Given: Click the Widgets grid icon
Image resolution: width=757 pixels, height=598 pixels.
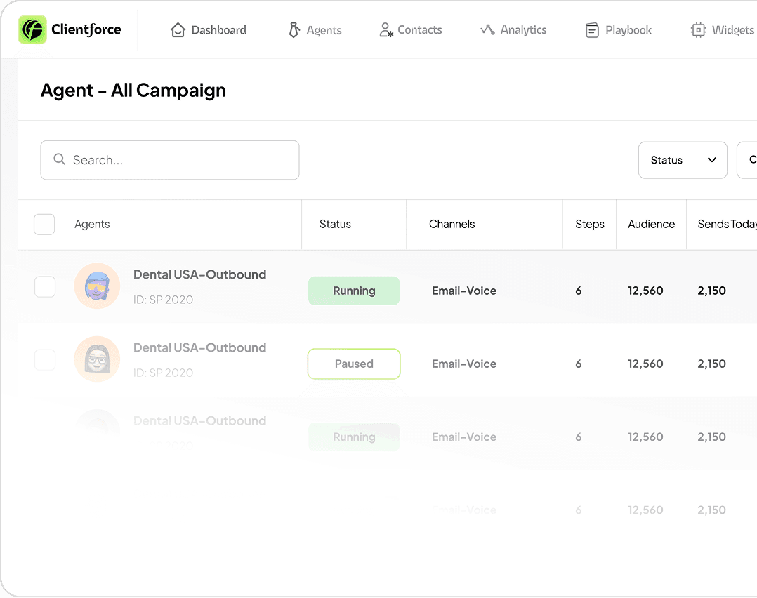Looking at the screenshot, I should click(698, 29).
